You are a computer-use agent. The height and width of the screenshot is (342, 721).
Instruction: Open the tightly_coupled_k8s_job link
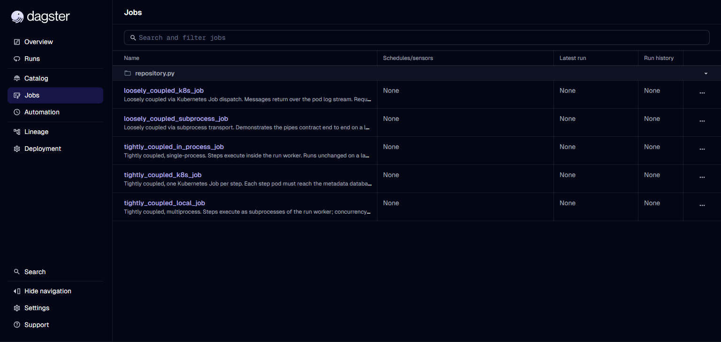point(162,175)
